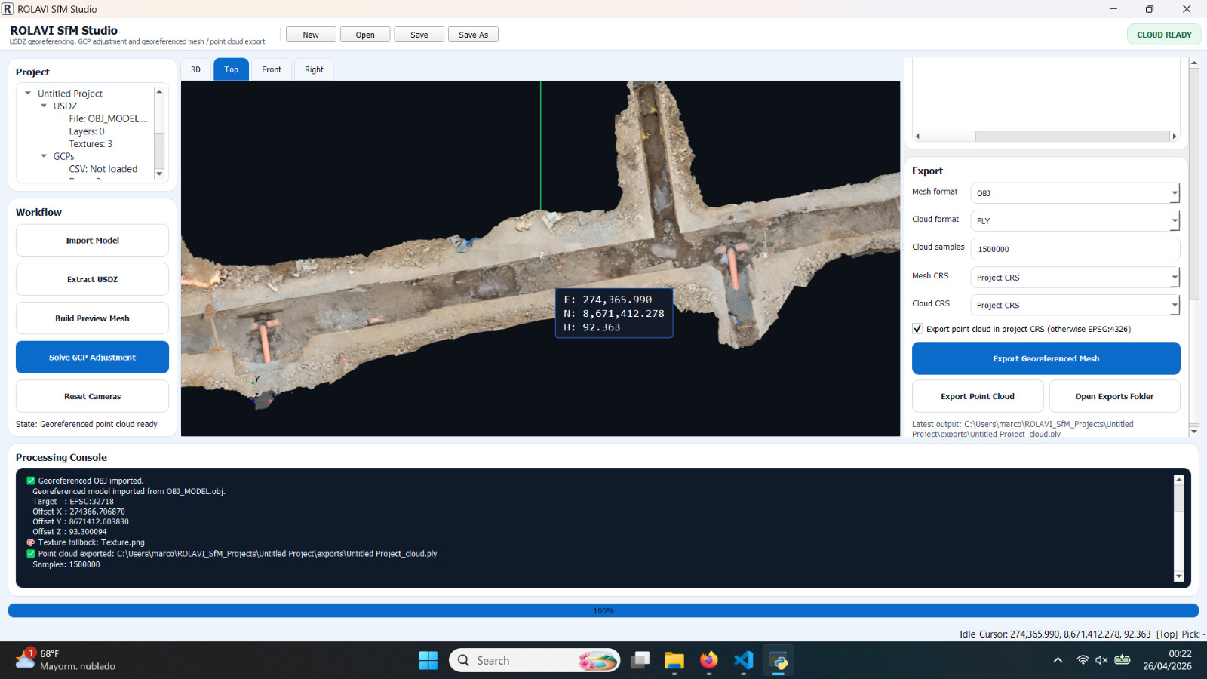This screenshot has height=679, width=1207.
Task: Click the Extract USDZ button
Action: [92, 279]
